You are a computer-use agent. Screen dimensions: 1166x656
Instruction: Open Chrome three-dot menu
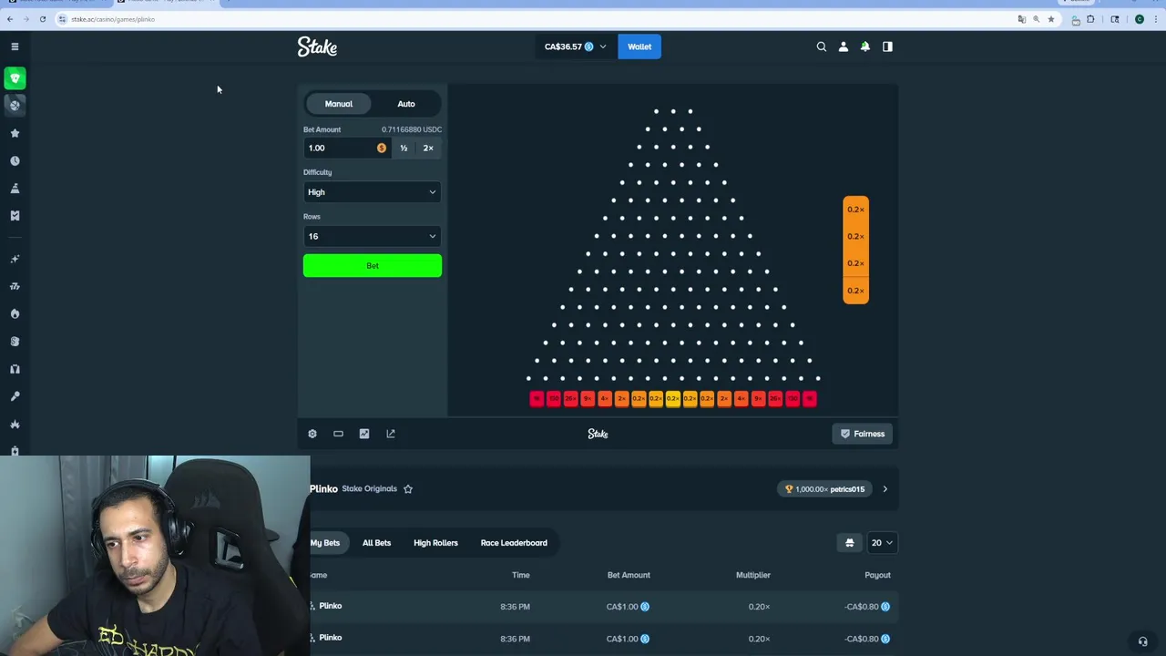[1154, 19]
